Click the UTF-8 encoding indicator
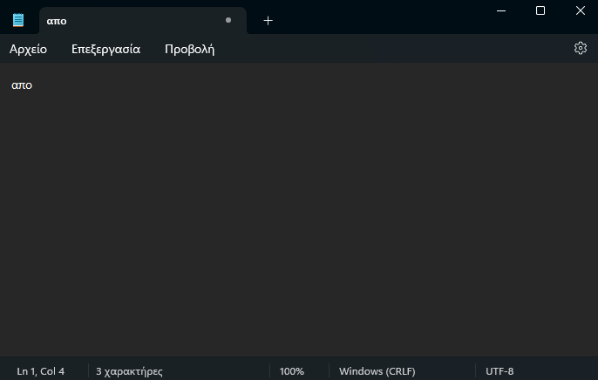 tap(499, 371)
